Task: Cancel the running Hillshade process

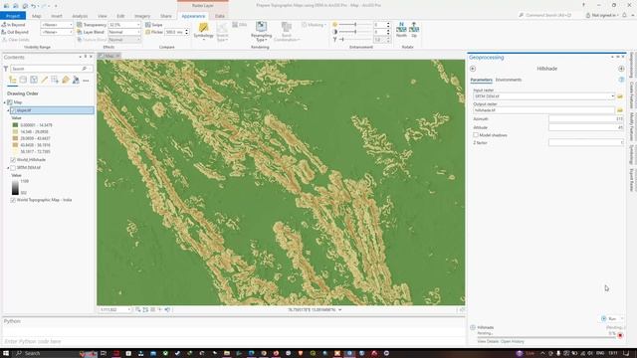Action: [620, 335]
